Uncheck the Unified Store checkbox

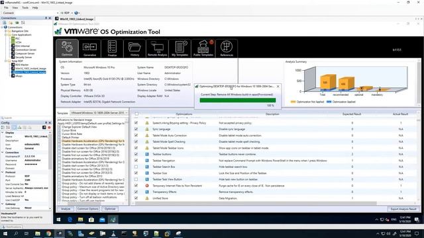pos(136,198)
